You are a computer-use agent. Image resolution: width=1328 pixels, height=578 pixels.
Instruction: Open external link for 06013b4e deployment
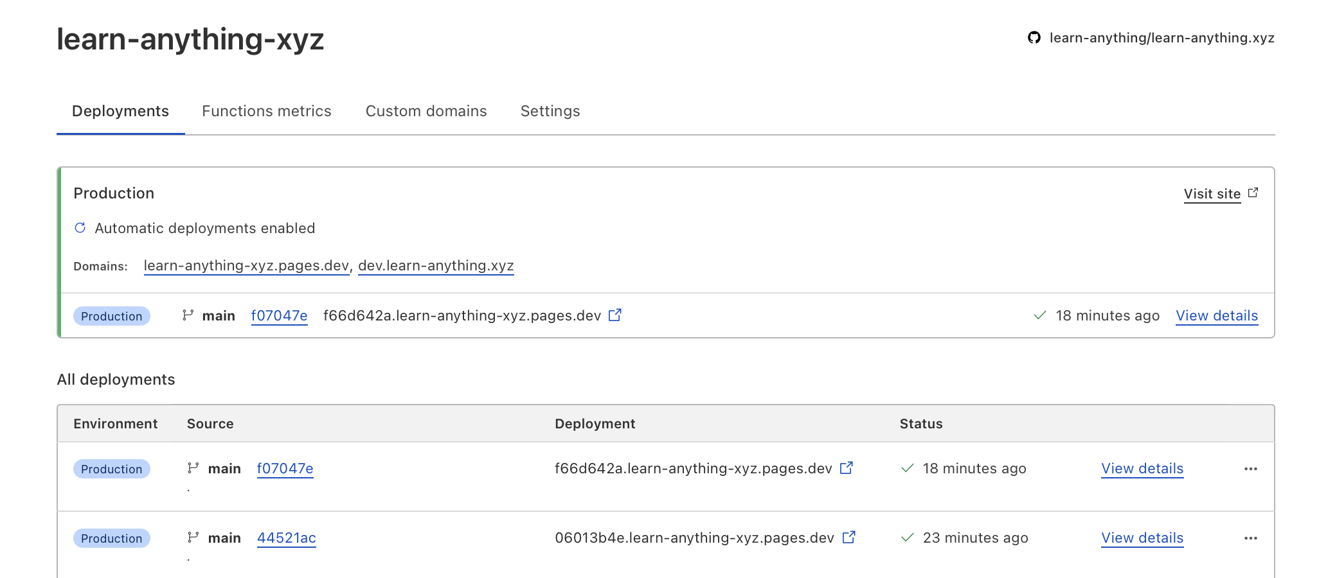pyautogui.click(x=848, y=538)
